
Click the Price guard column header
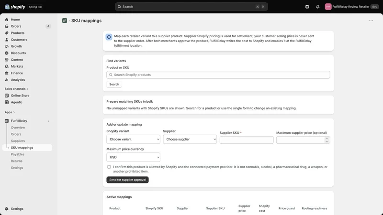click(x=286, y=208)
